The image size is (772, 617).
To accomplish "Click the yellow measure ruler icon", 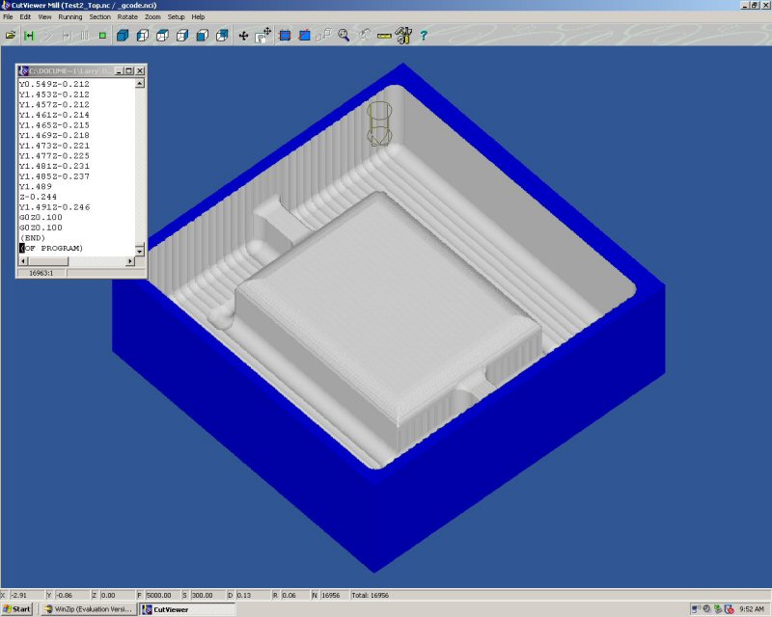I will pyautogui.click(x=384, y=36).
